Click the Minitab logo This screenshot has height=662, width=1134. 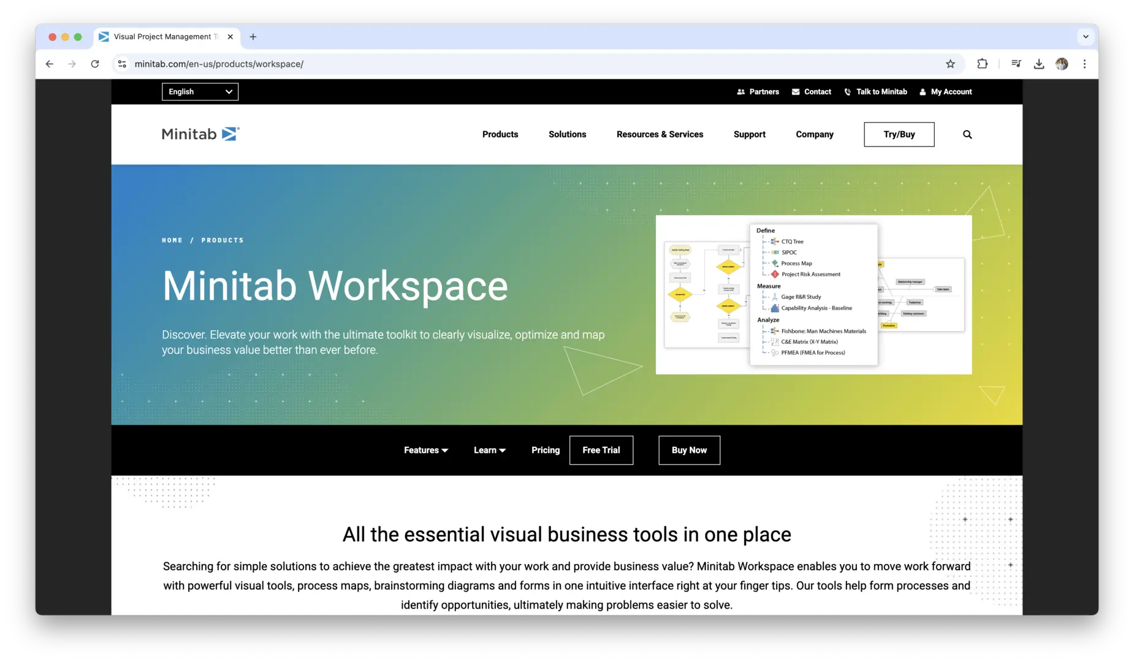(x=199, y=134)
